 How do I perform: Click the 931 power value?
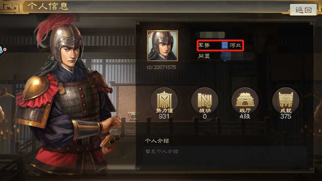[x=164, y=117]
